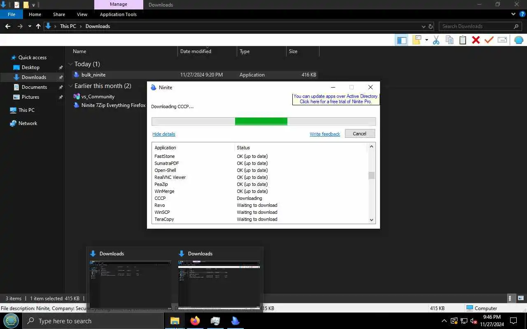The height and width of the screenshot is (329, 527).
Task: Click the scissors Cut icon
Action: (x=436, y=40)
